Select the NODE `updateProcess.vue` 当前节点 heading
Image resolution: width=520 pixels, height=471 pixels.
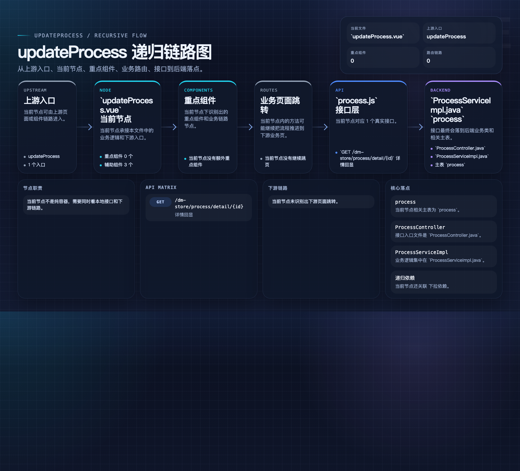126,110
